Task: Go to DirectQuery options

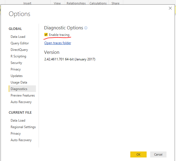Action: pos(19,50)
